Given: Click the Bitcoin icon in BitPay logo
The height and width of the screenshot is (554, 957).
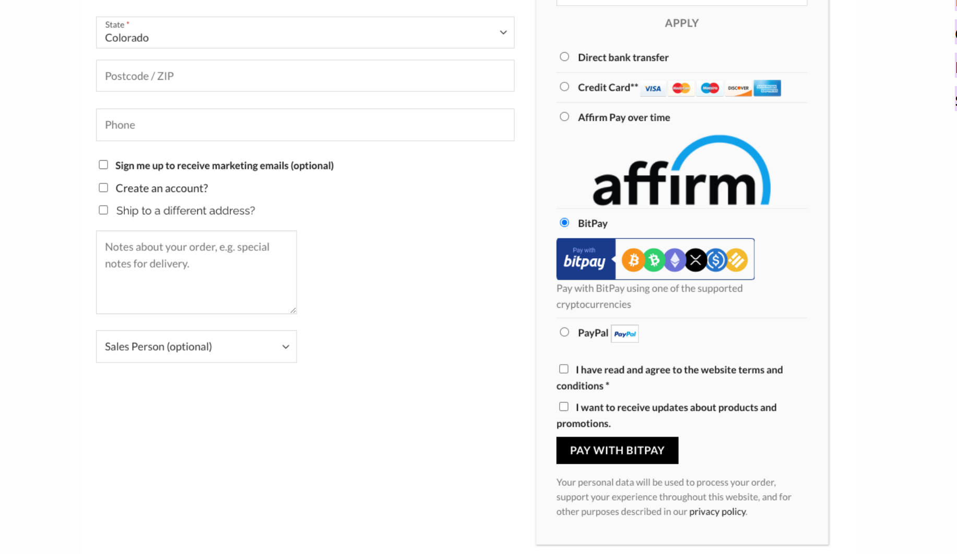Looking at the screenshot, I should click(633, 259).
